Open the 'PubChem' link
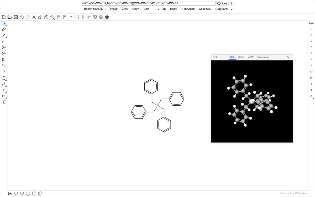Image resolution: width=315 pixels, height=197 pixels. pos(188,9)
